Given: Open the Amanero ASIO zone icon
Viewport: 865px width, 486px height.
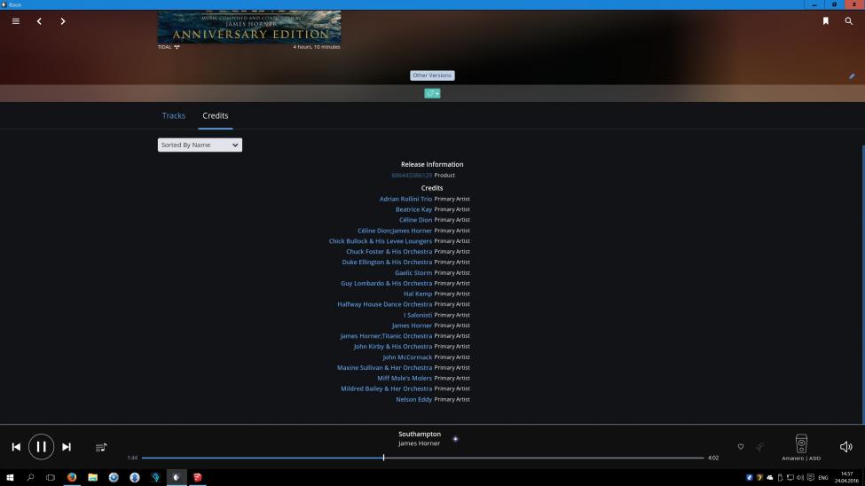Looking at the screenshot, I should [801, 443].
